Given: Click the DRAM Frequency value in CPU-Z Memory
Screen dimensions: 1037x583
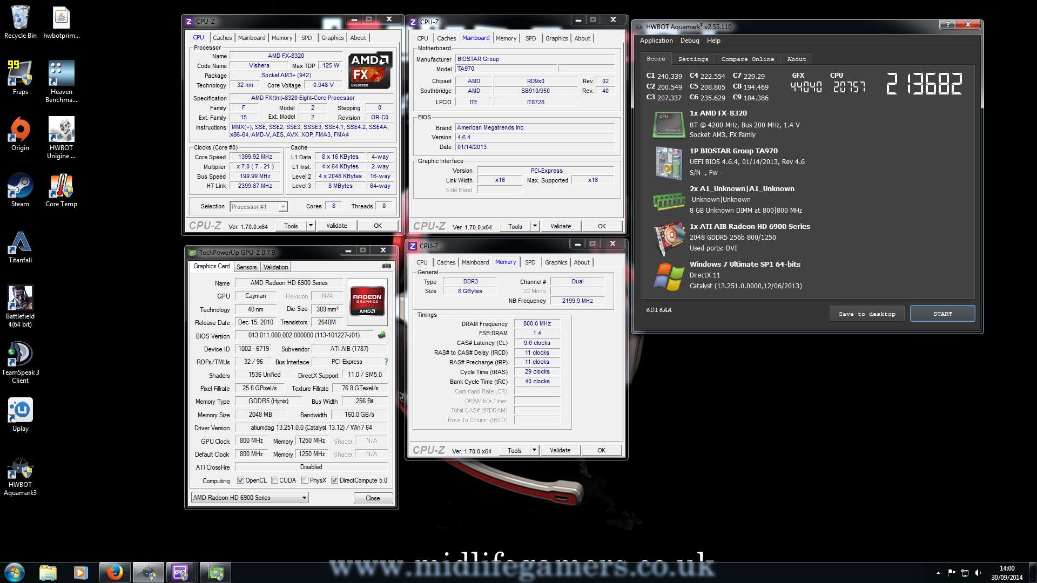Looking at the screenshot, I should (537, 324).
